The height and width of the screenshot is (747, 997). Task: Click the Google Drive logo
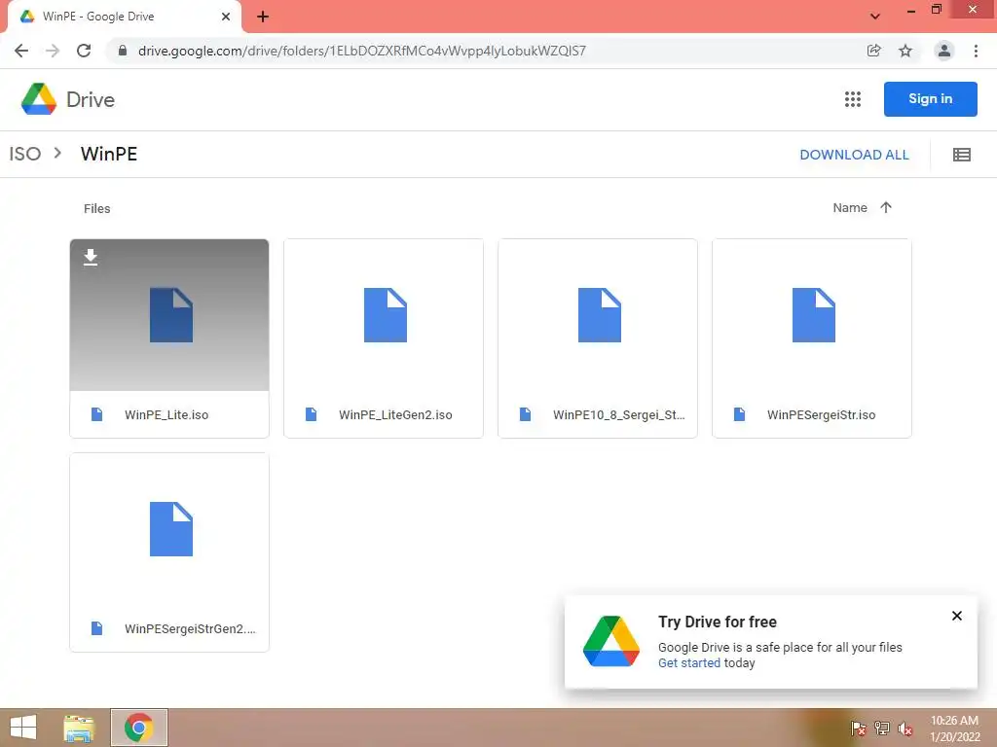coord(39,99)
